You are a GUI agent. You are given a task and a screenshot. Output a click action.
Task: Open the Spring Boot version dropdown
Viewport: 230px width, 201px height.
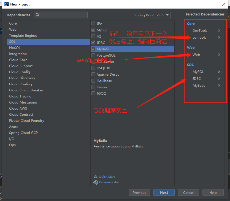coord(163,15)
